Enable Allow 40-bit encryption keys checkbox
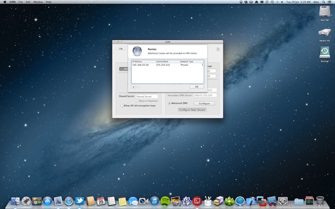 (x=122, y=106)
